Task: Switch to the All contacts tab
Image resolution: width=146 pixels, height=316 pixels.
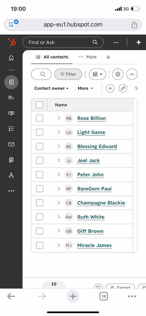Action: tap(52, 57)
